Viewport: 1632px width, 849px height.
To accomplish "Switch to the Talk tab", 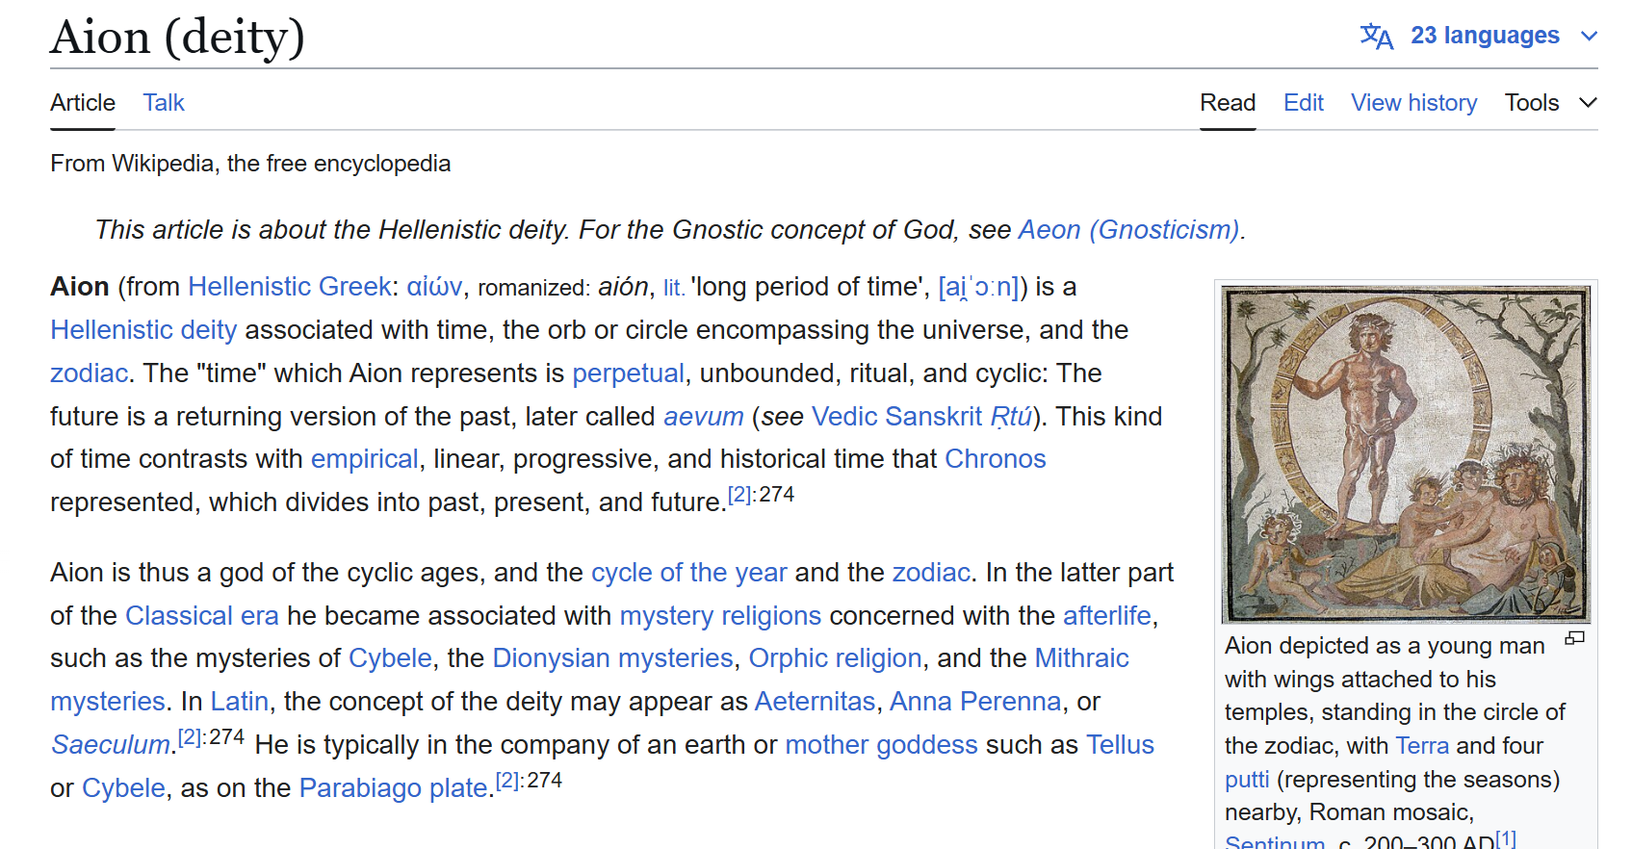I will point(164,103).
